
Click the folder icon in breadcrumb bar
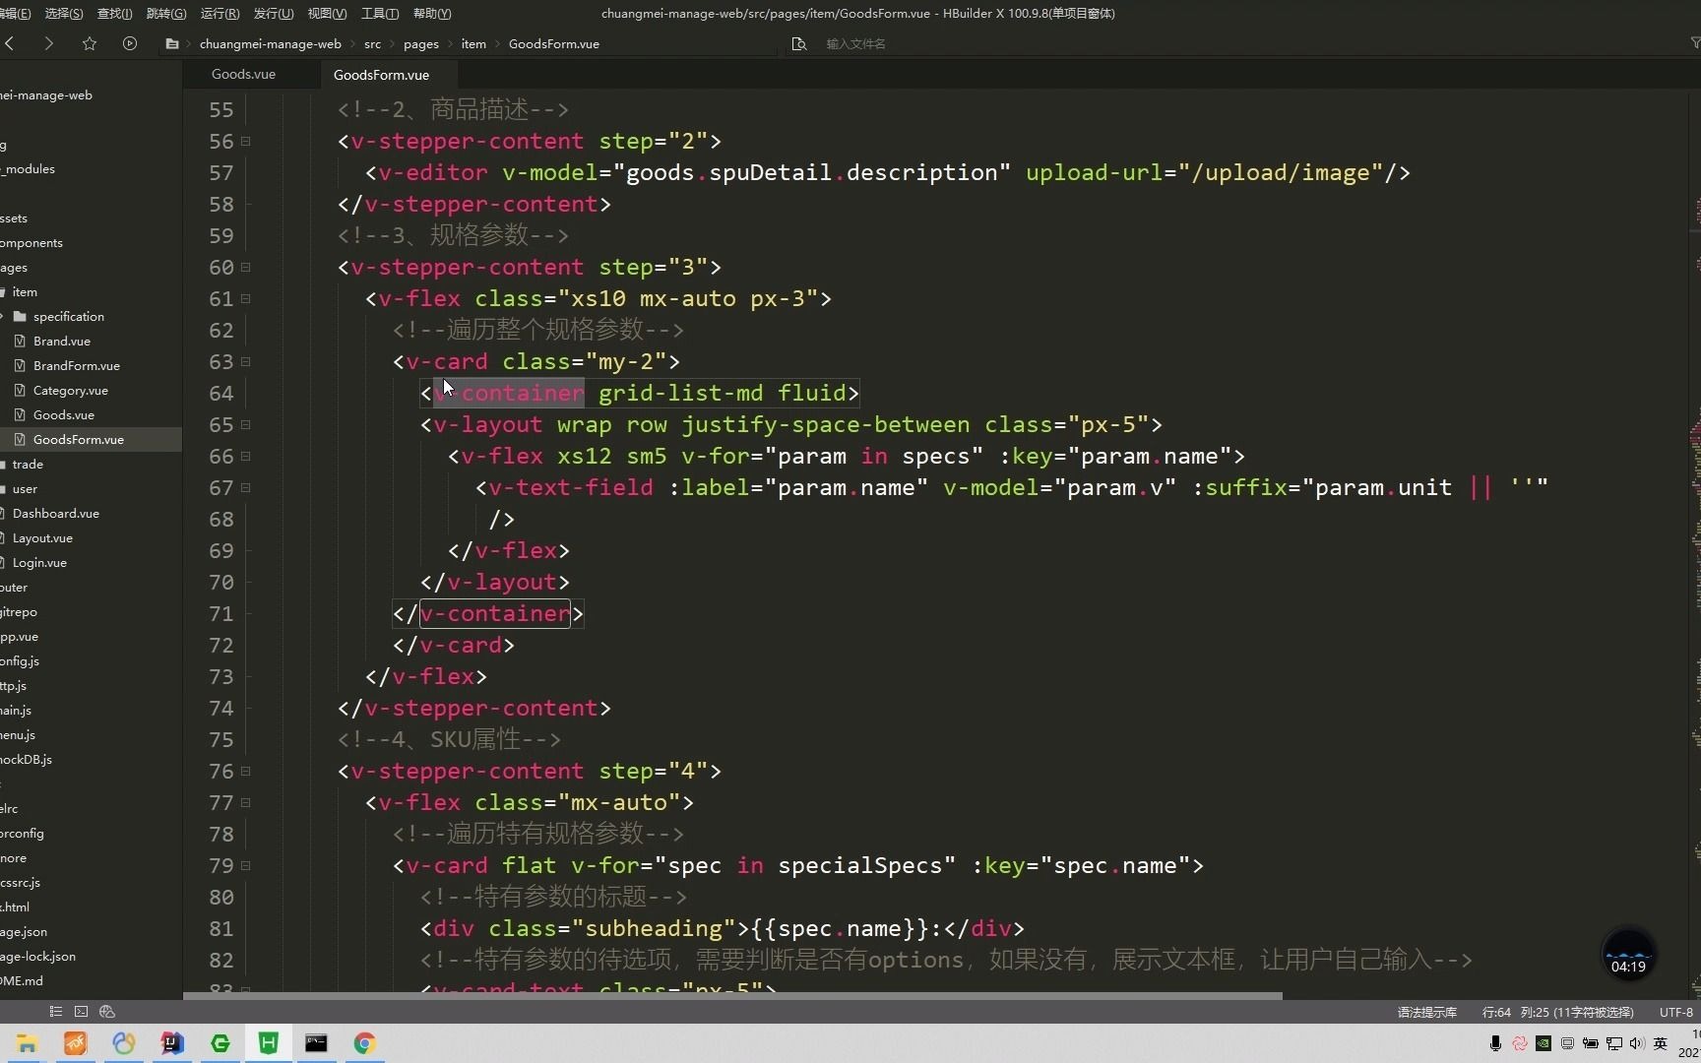[172, 44]
